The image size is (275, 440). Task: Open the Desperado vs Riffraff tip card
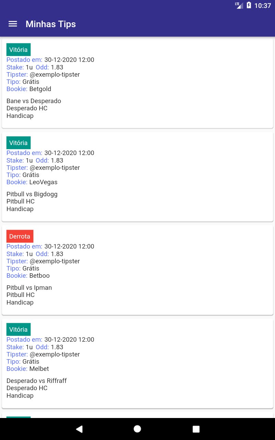click(137, 381)
